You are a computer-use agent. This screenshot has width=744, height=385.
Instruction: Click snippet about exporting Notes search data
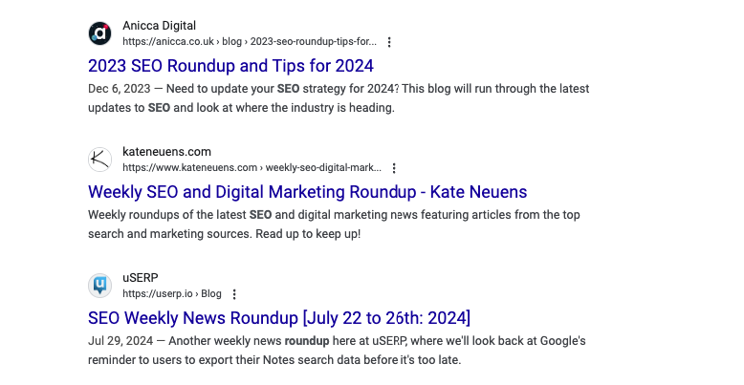point(337,351)
